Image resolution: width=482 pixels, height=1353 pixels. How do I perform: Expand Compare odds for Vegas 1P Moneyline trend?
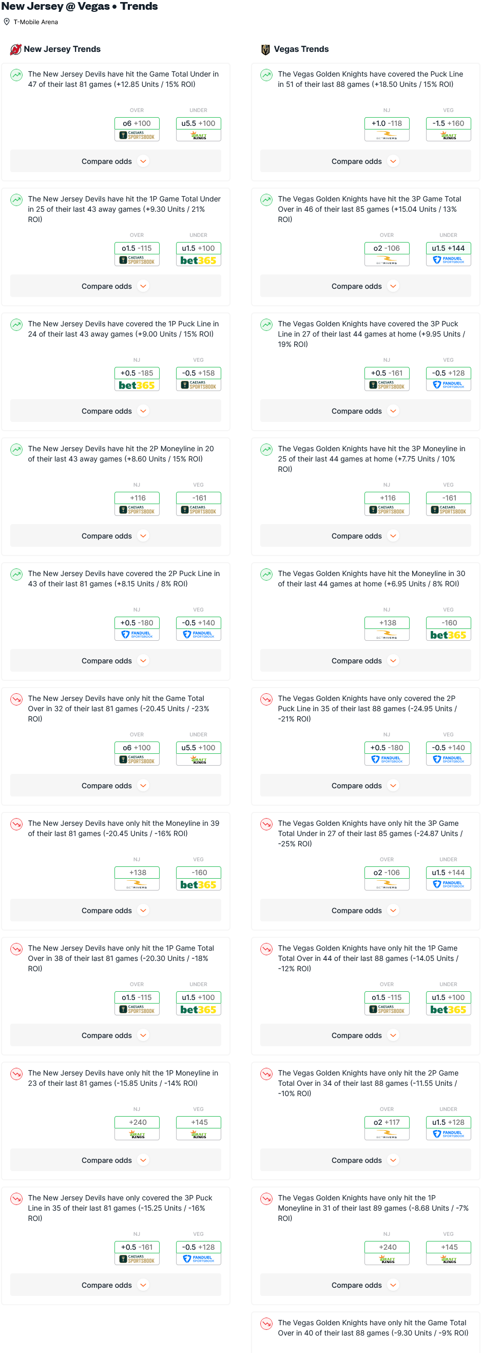(365, 1285)
